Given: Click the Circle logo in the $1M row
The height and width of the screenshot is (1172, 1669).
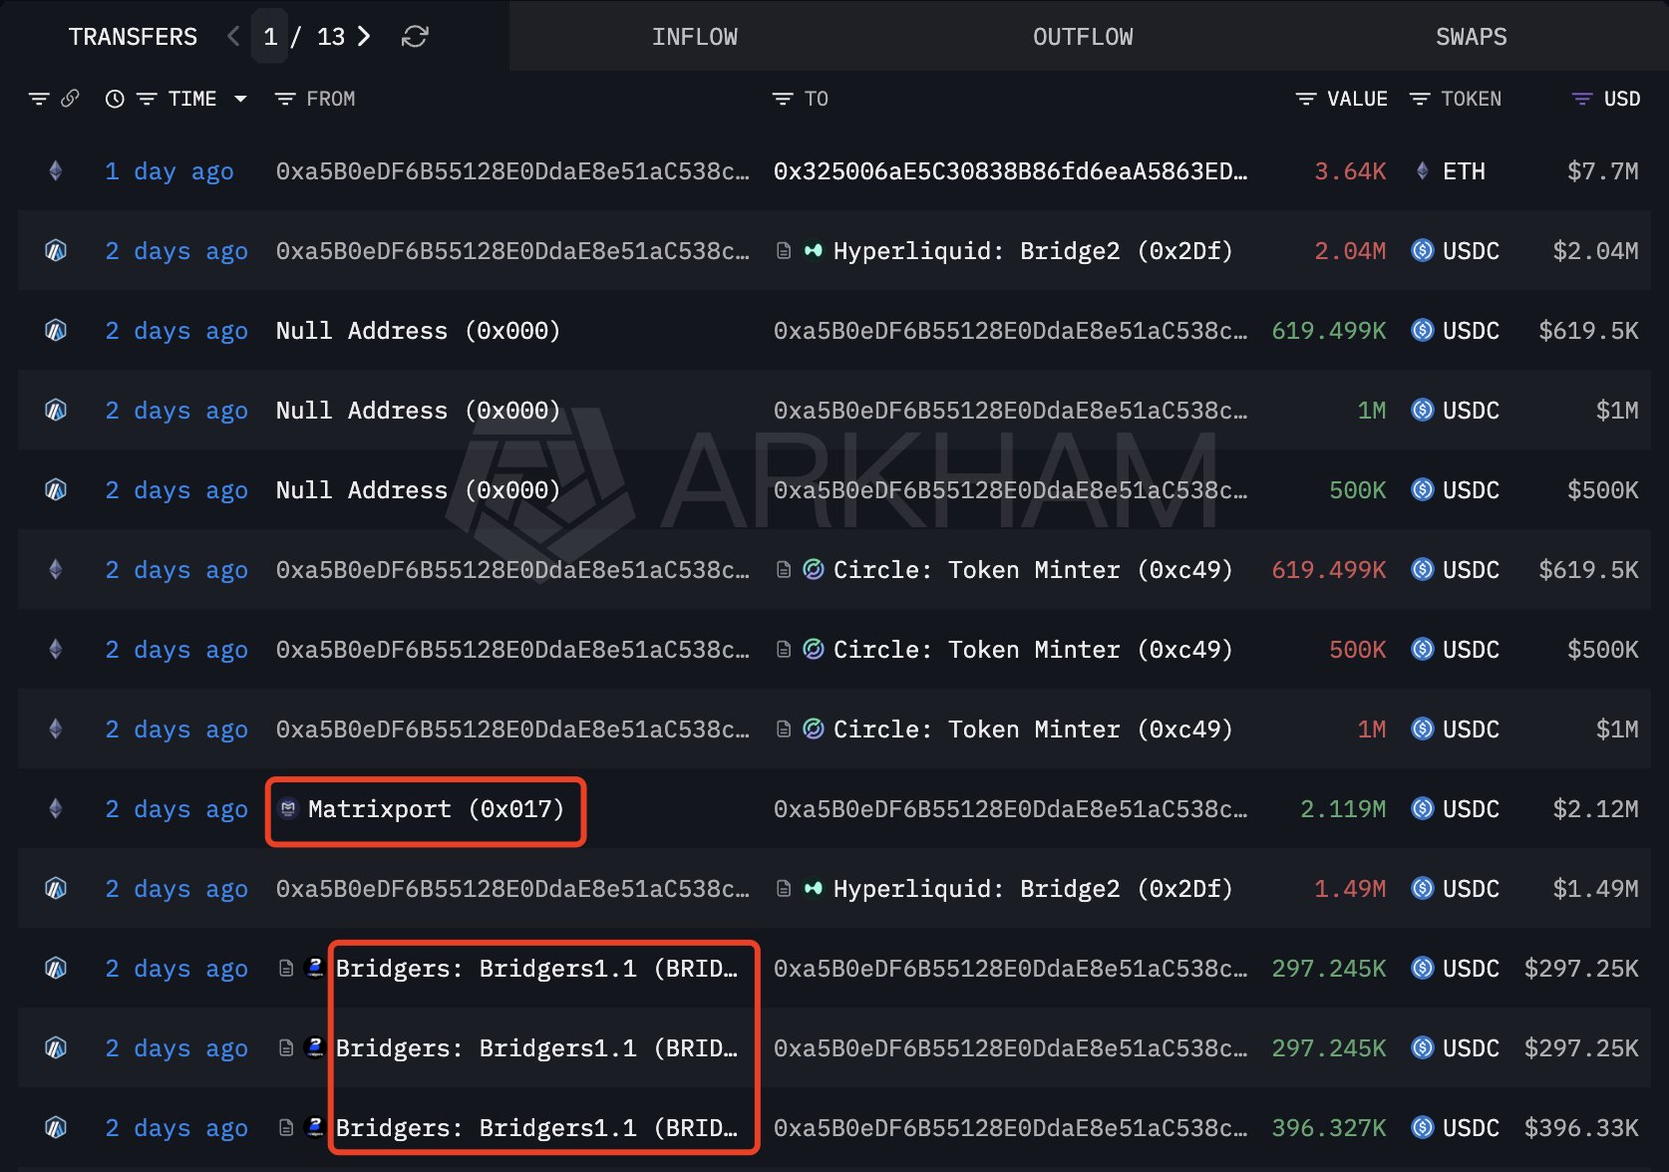Looking at the screenshot, I should [814, 730].
